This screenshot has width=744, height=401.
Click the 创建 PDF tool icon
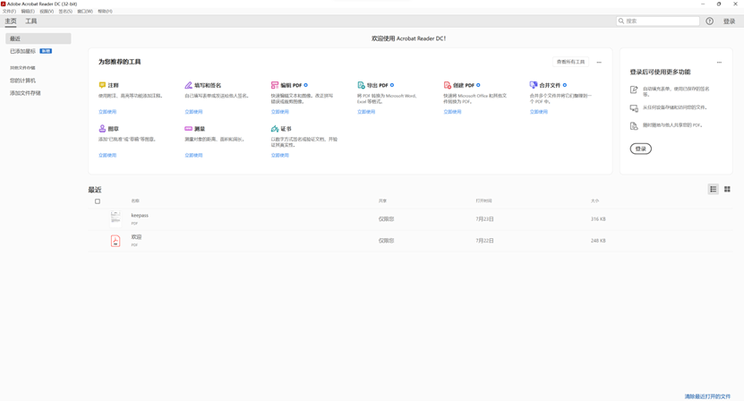tap(447, 85)
